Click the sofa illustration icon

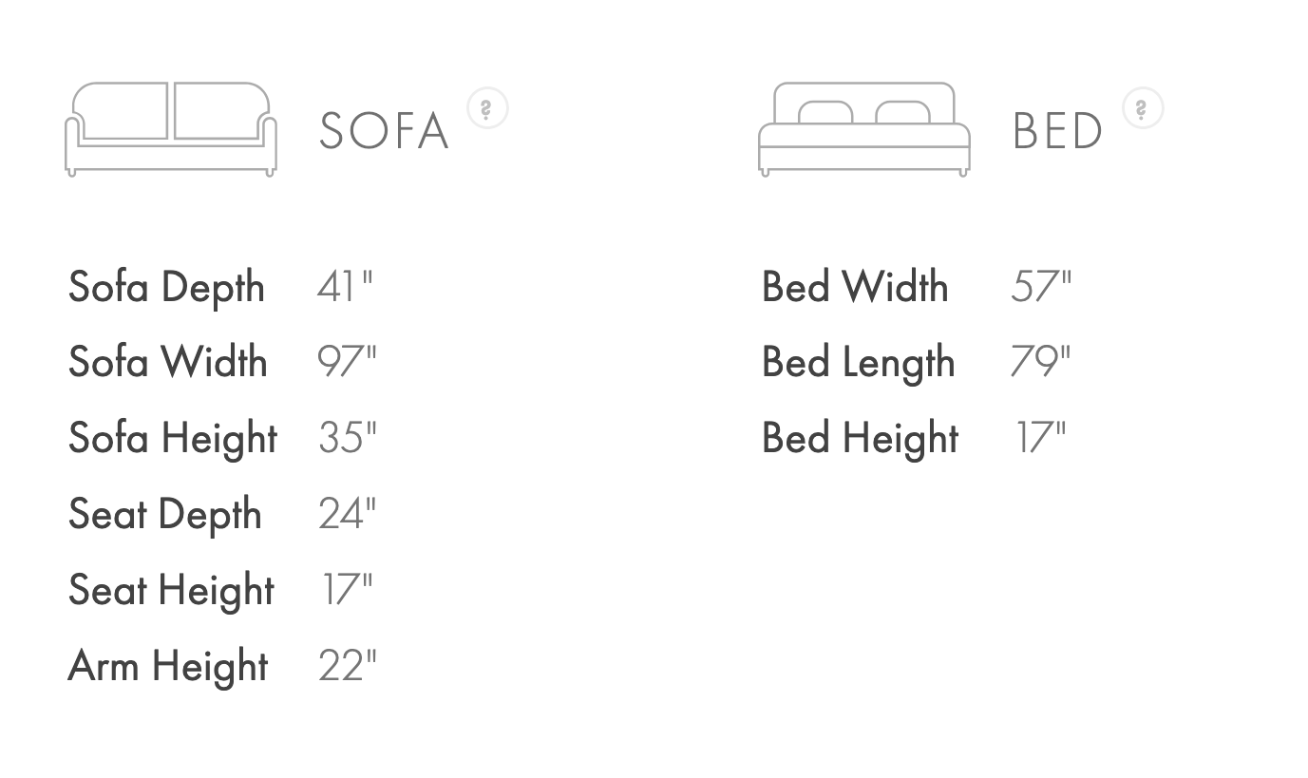tap(171, 129)
